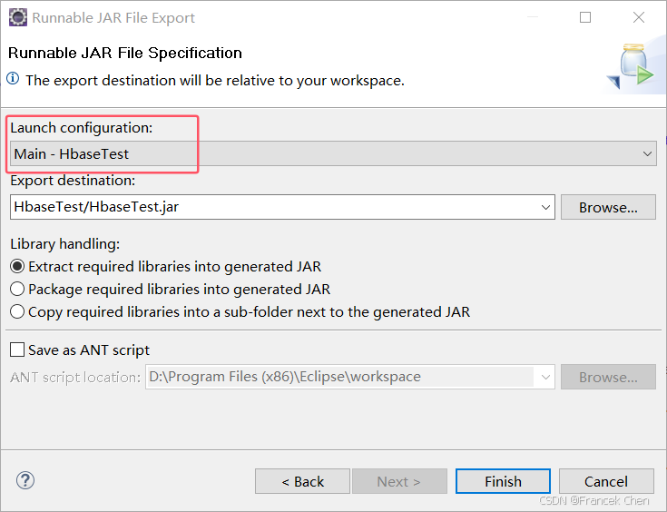This screenshot has height=512, width=667.
Task: Click the Eclipse icon in title bar
Action: 16,17
